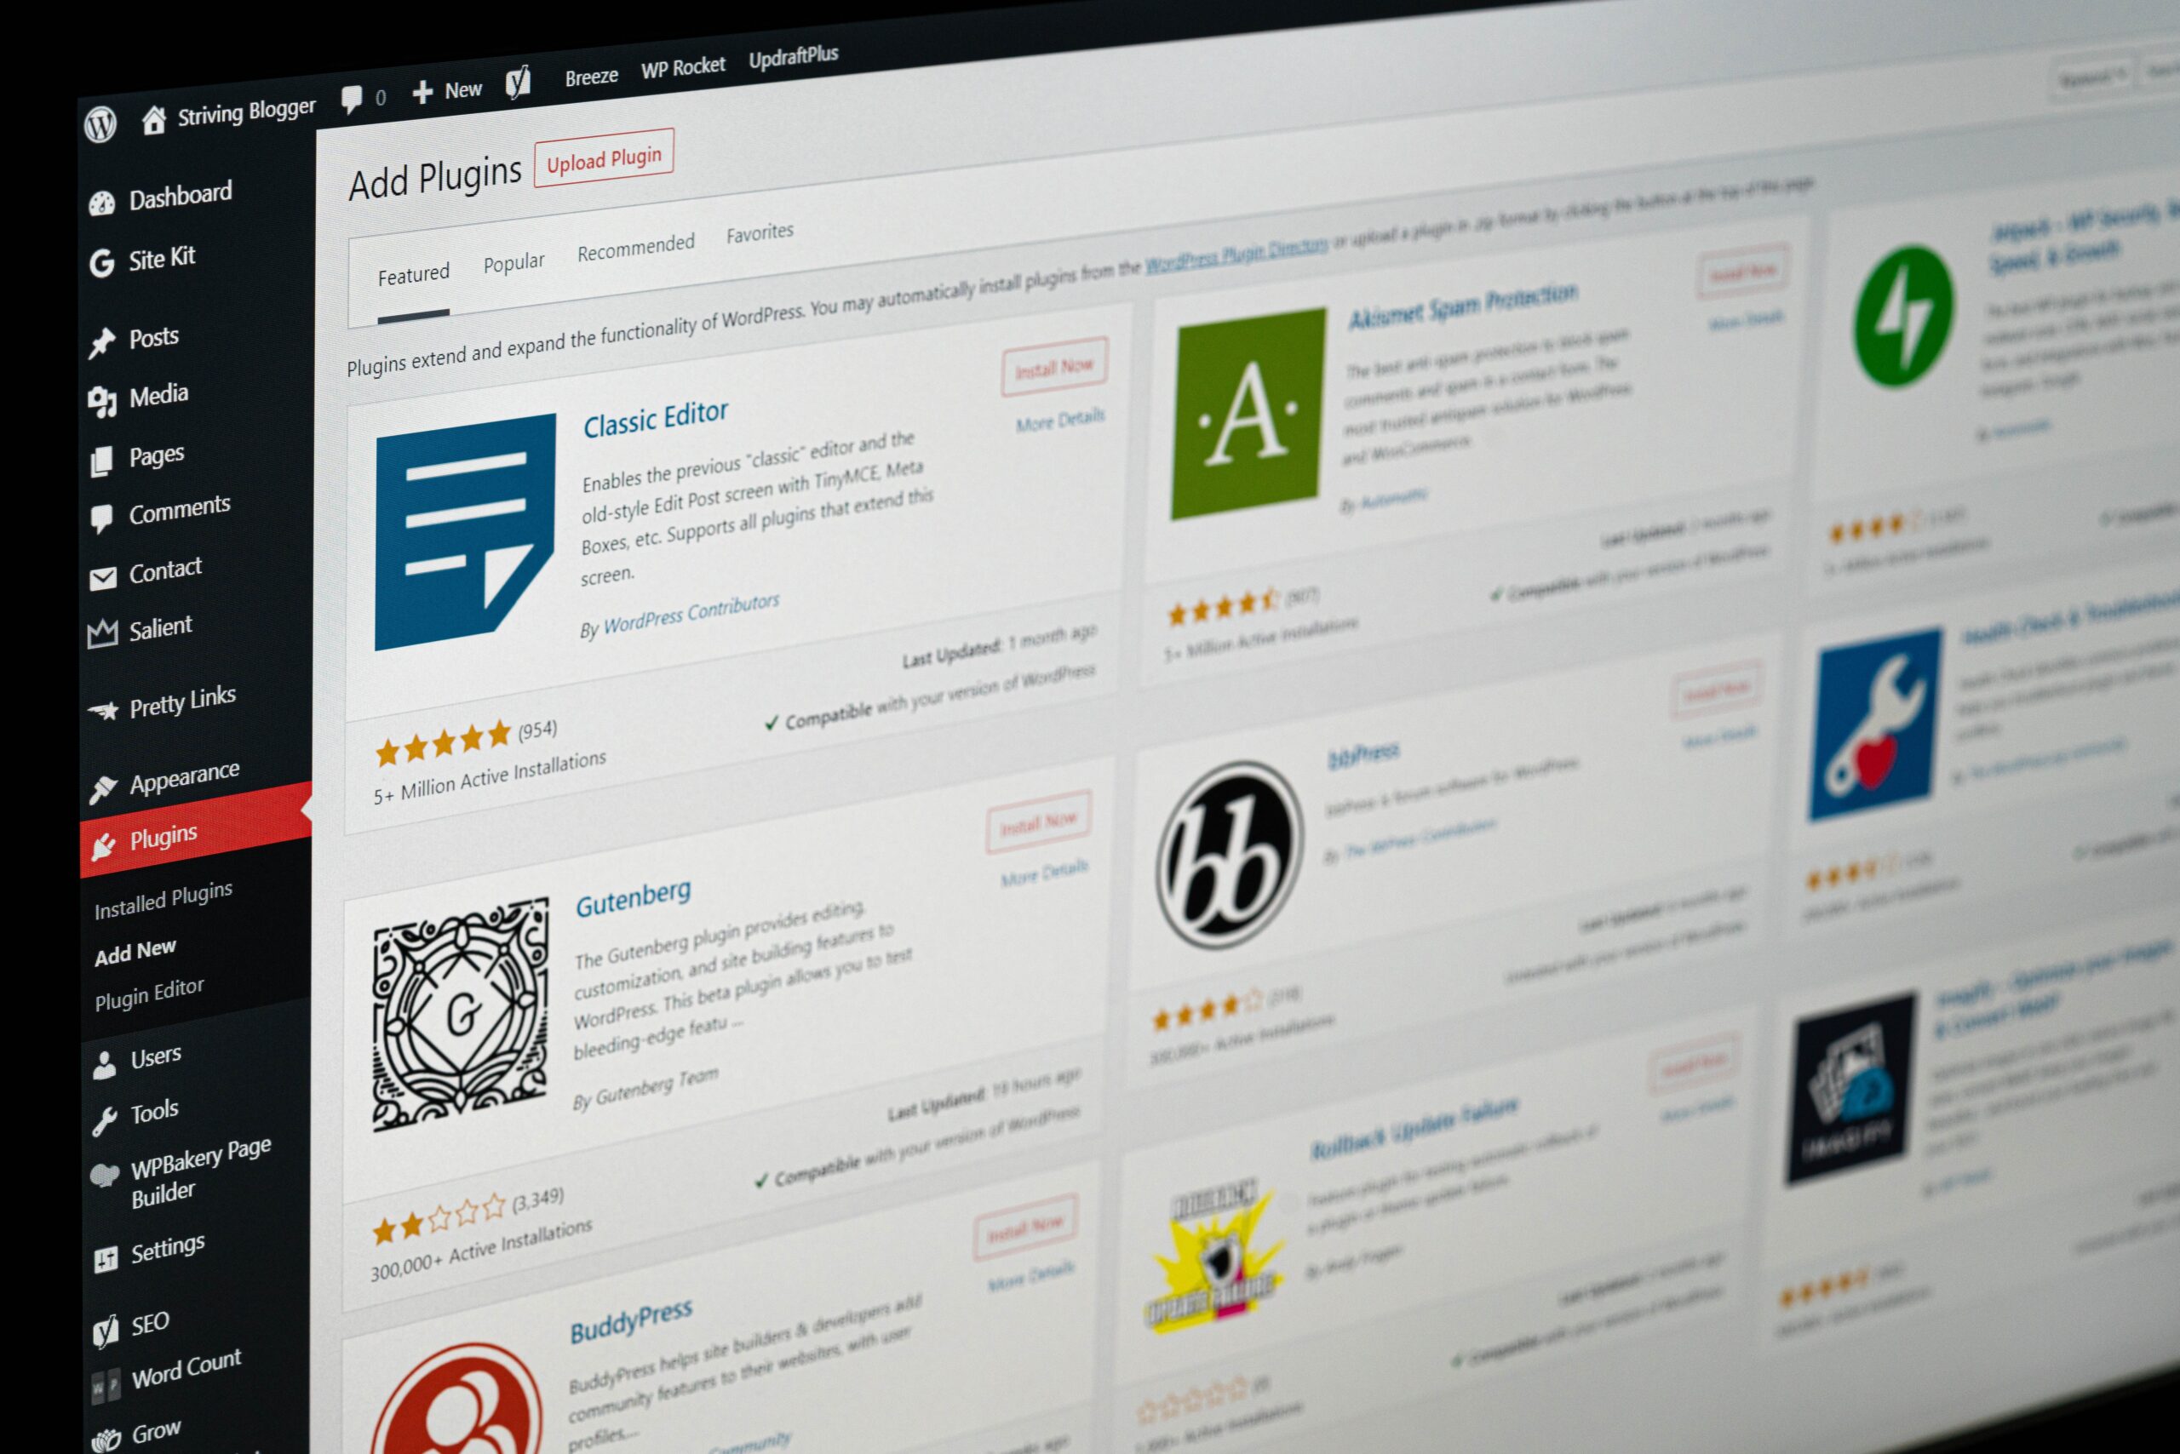Open the Favorites tab filter
This screenshot has height=1454, width=2180.
758,240
